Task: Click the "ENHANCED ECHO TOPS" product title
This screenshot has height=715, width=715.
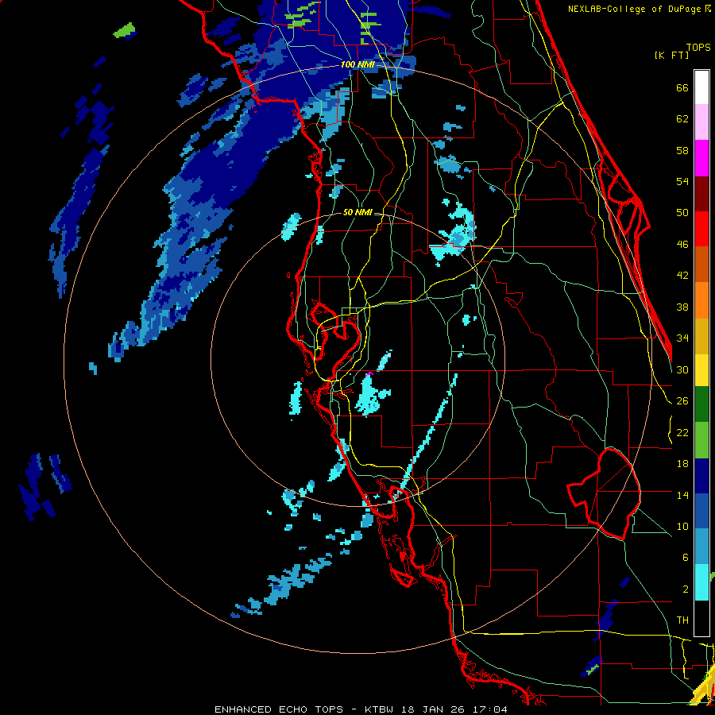Action: [x=278, y=709]
